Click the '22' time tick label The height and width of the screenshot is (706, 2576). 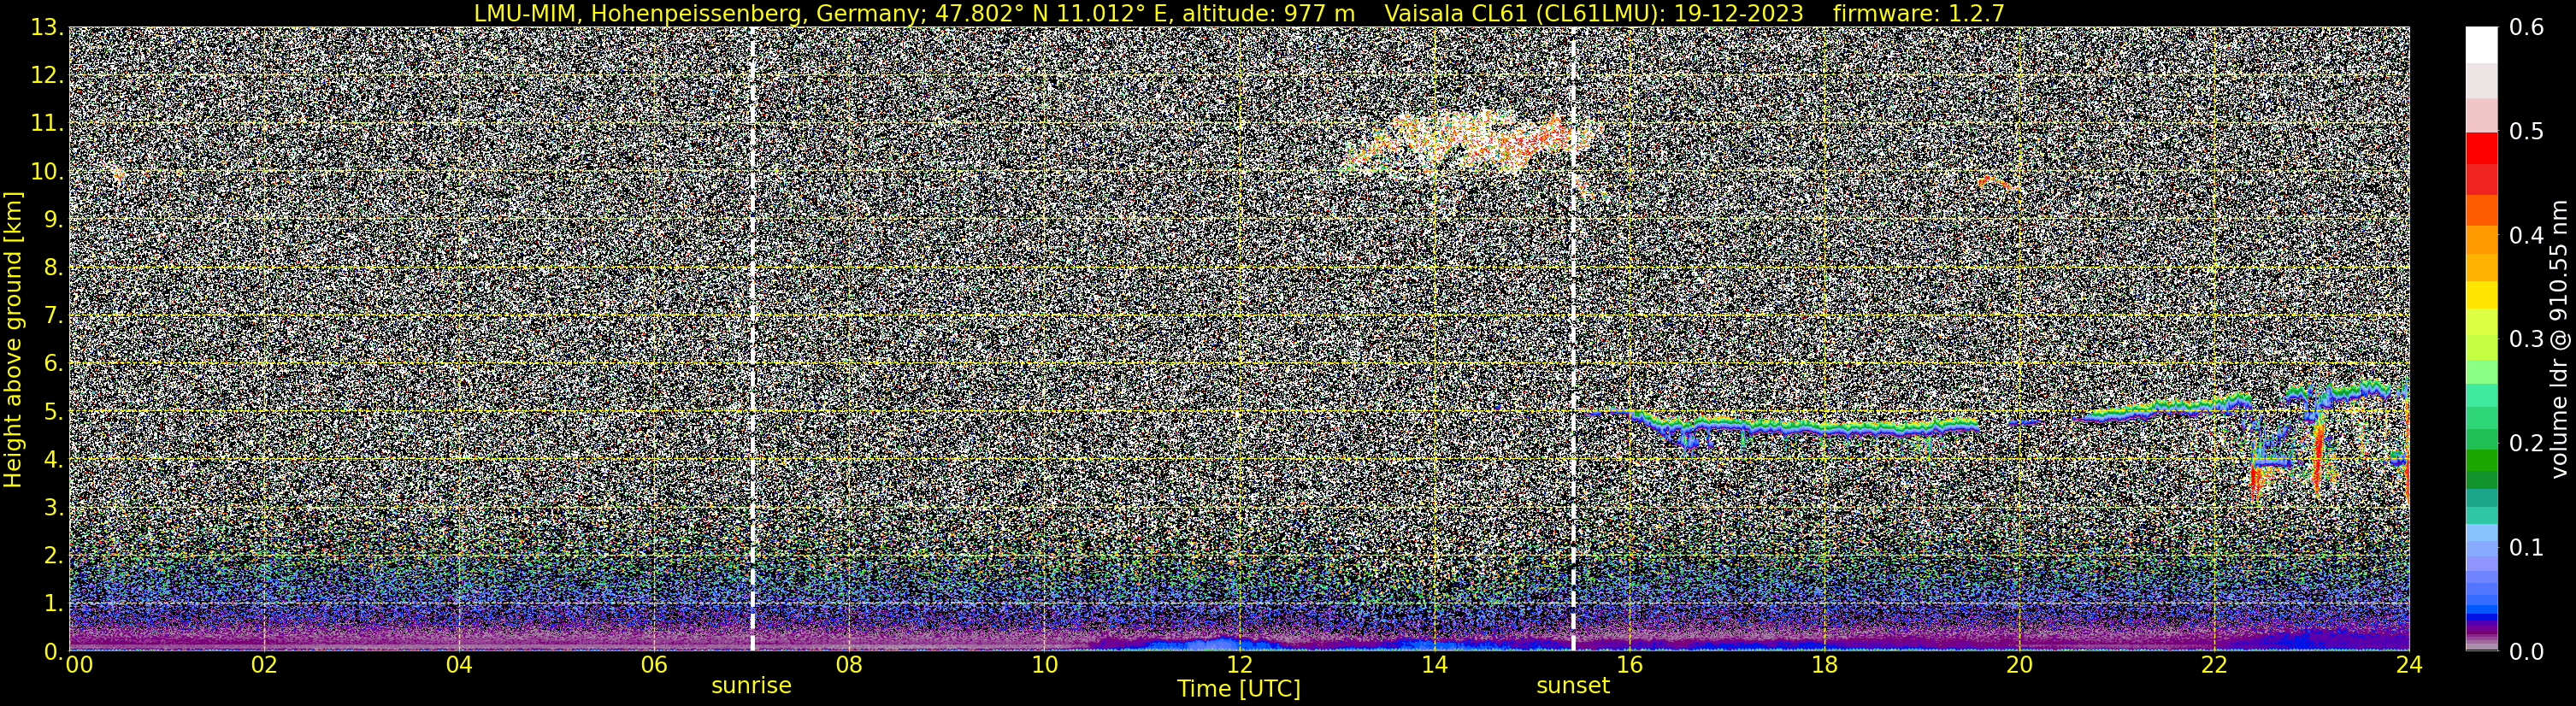pyautogui.click(x=2214, y=665)
